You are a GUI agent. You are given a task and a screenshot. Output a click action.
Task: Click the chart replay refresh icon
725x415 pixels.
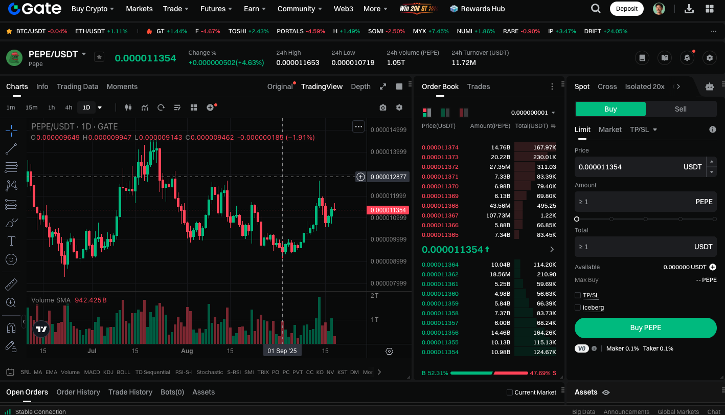pyautogui.click(x=161, y=107)
